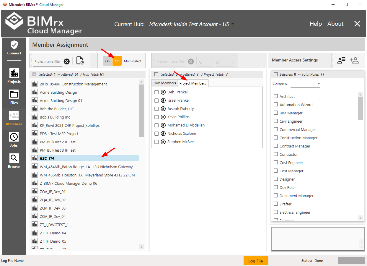Click building icon beside Acme Building Design 01
This screenshot has height=266, width=367.
point(35,100)
